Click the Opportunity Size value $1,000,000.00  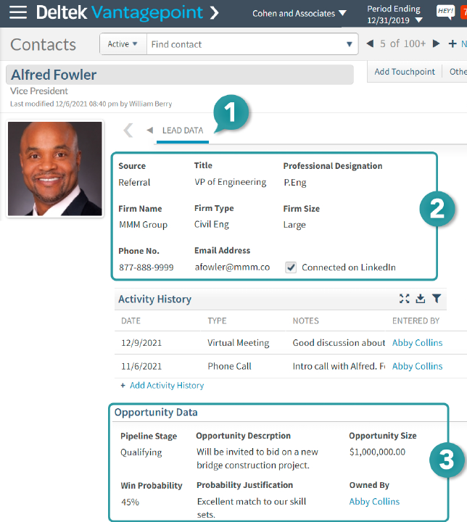tap(377, 452)
